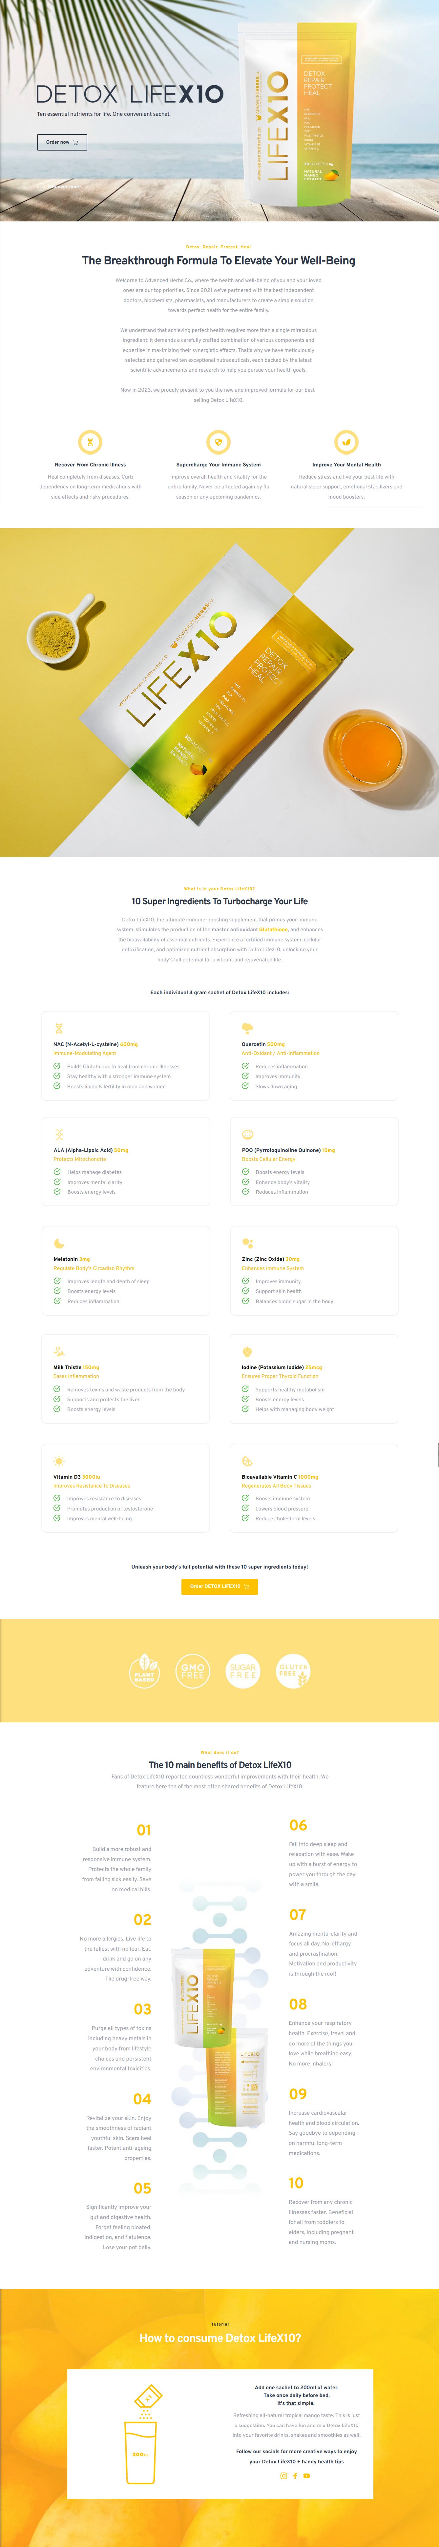Click the Quercetin ingredient icon
Viewport: 439px width, 2547px height.
[247, 1028]
